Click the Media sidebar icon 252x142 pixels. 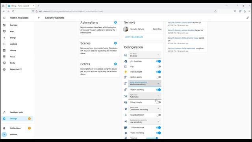pyautogui.click(x=4, y=63)
